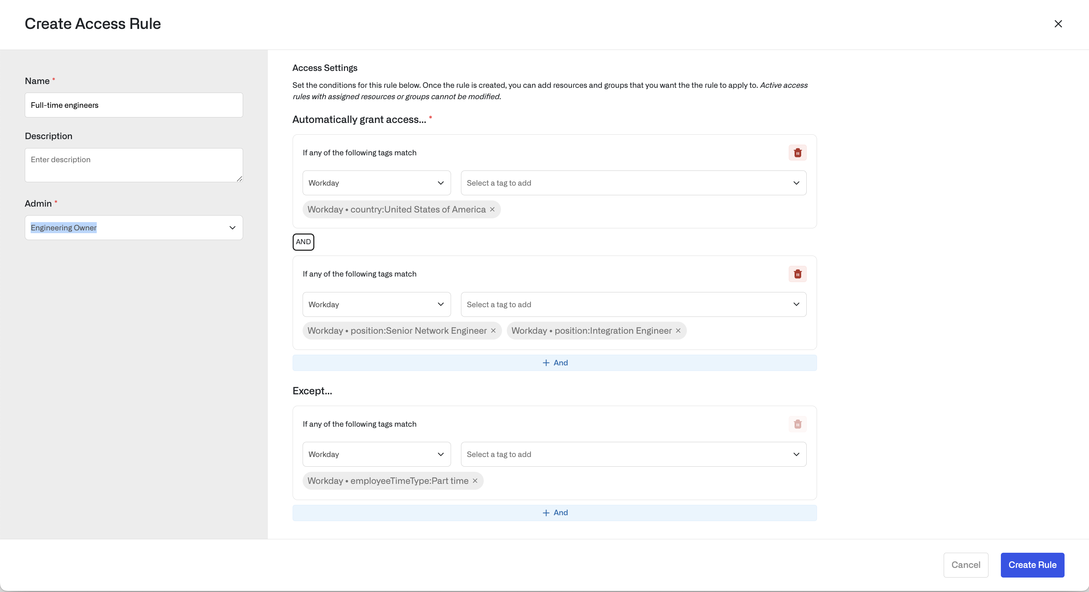The height and width of the screenshot is (592, 1089).
Task: Remove Senior Network Engineer tag
Action: point(493,331)
